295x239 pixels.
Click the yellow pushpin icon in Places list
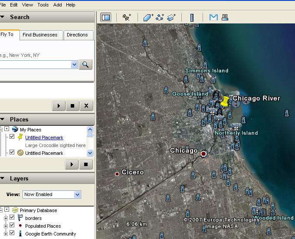coord(20,137)
